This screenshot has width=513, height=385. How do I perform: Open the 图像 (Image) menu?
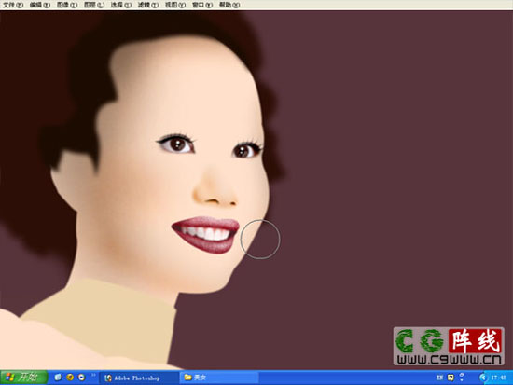coord(67,5)
